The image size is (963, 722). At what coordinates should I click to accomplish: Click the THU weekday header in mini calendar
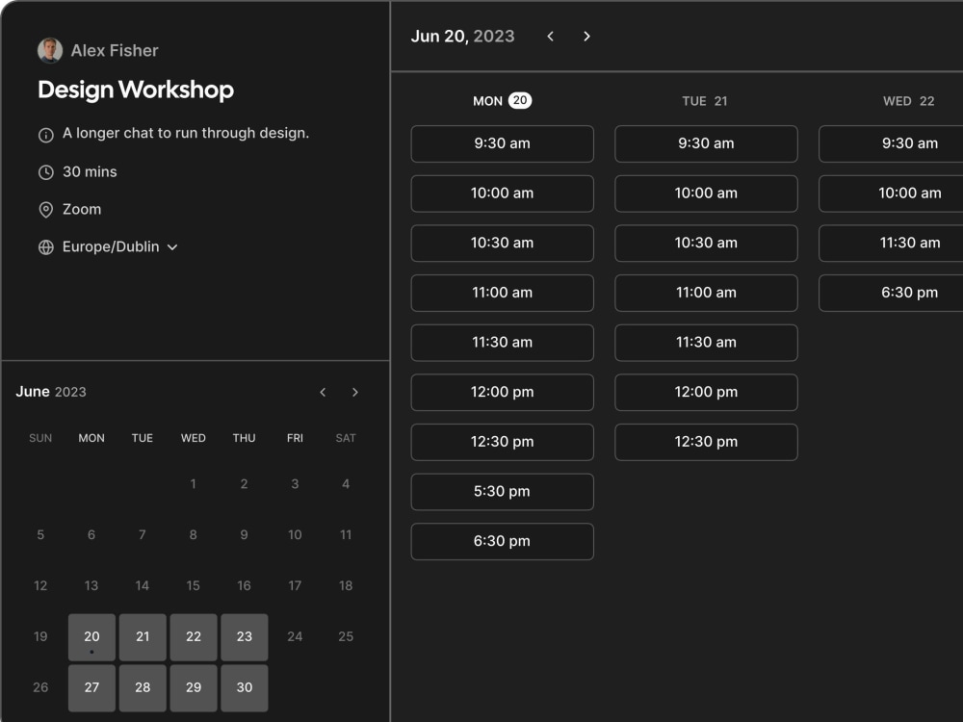(244, 438)
